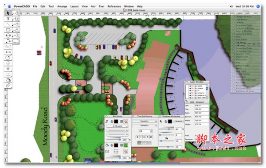Open pen pattern picker in Attributes

click(x=121, y=121)
